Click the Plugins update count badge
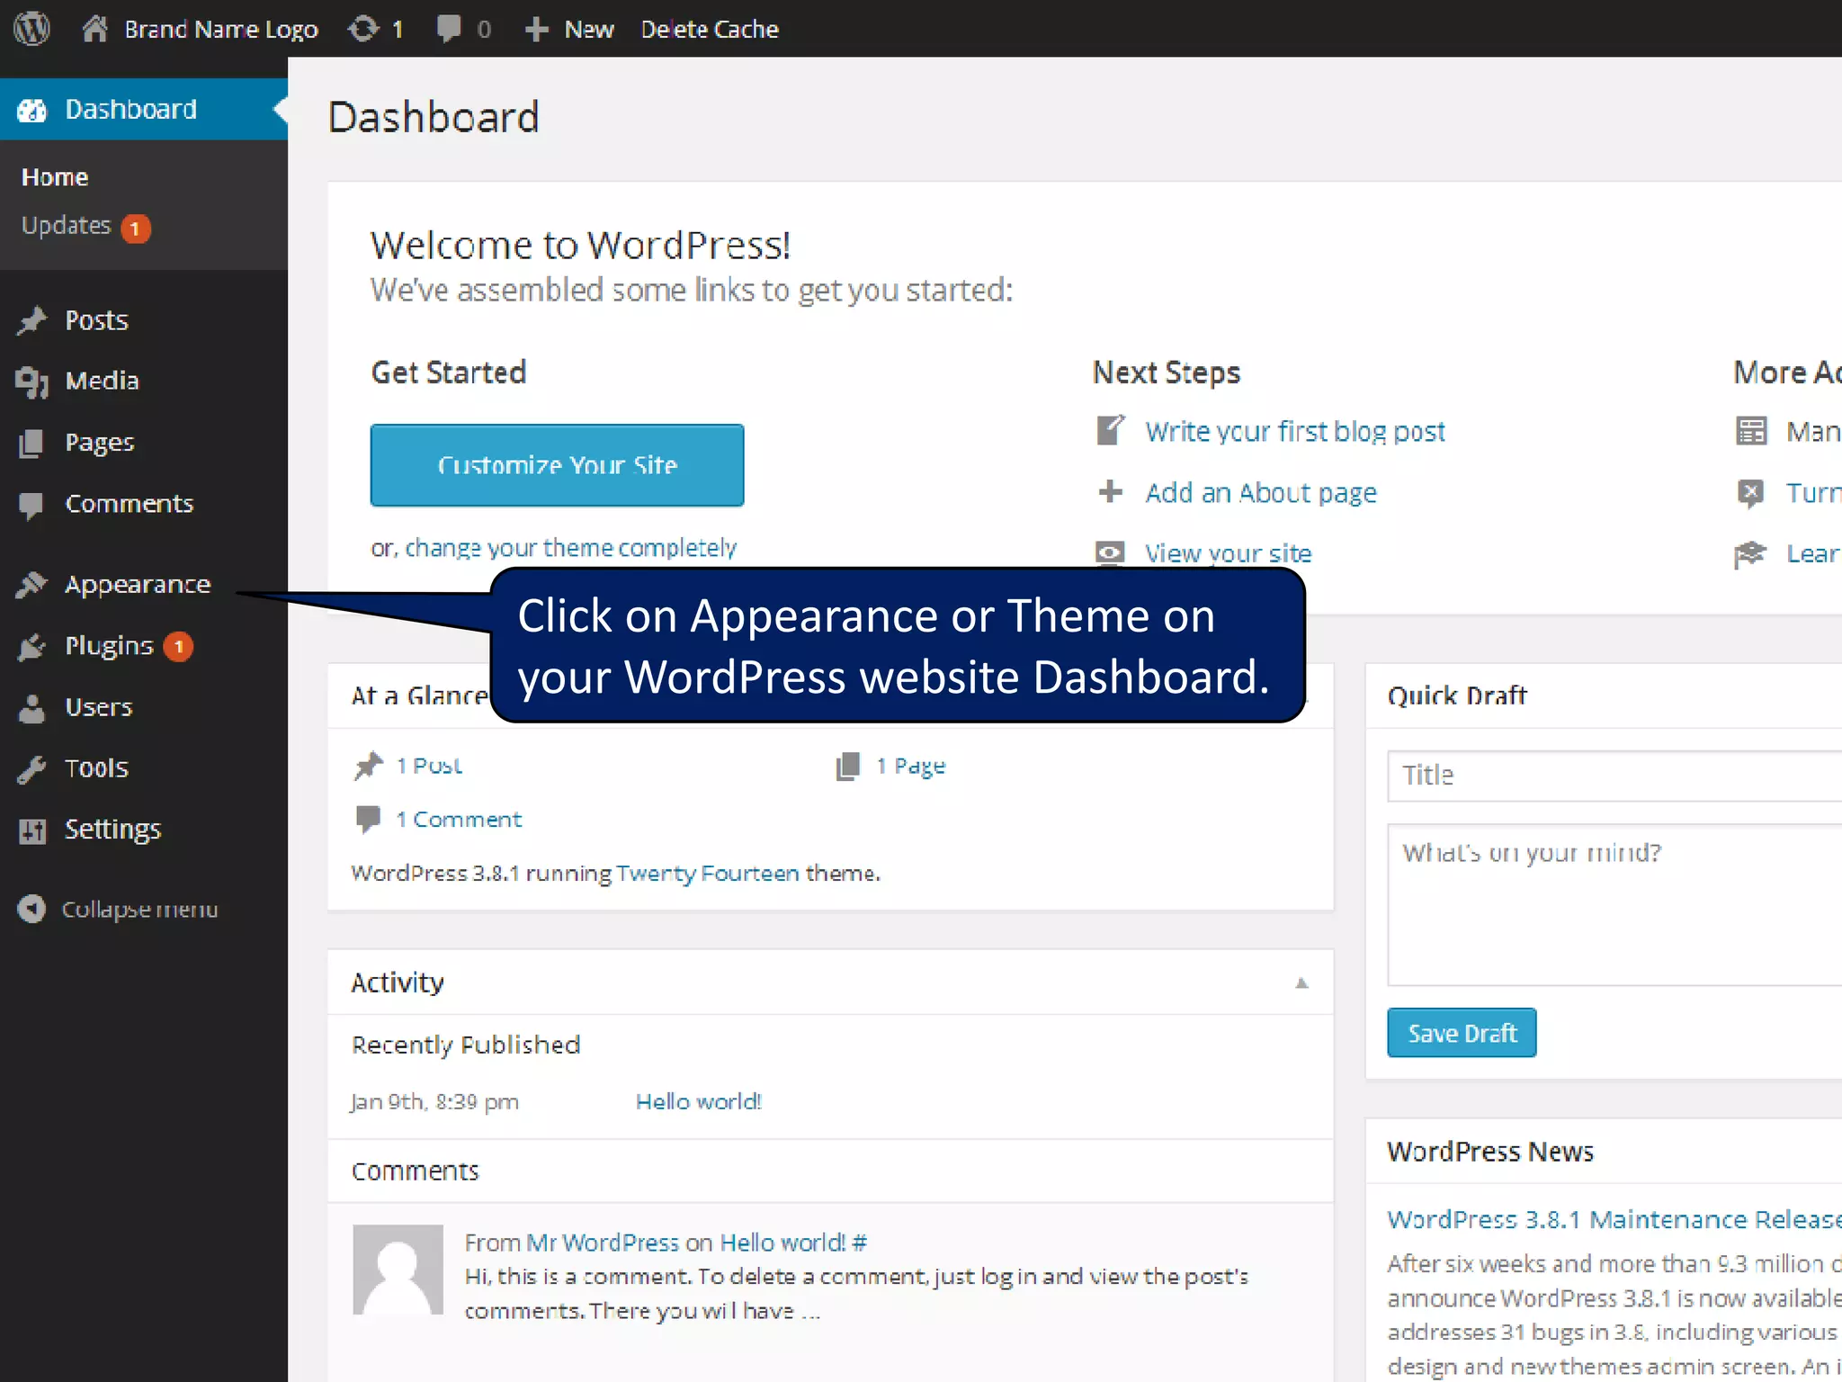This screenshot has width=1842, height=1382. pos(178,646)
